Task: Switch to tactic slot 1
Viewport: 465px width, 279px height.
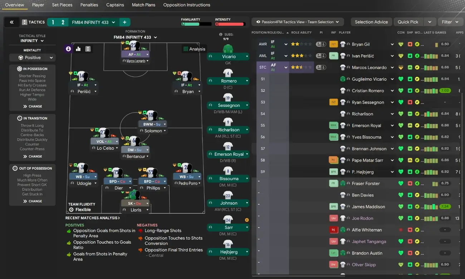Action: point(53,22)
